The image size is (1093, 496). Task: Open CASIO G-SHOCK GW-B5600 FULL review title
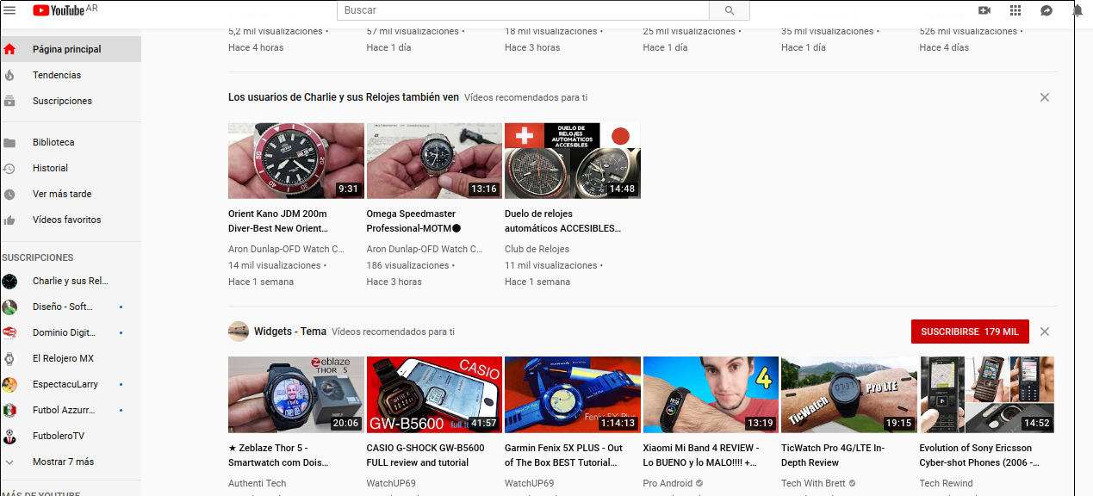[425, 456]
